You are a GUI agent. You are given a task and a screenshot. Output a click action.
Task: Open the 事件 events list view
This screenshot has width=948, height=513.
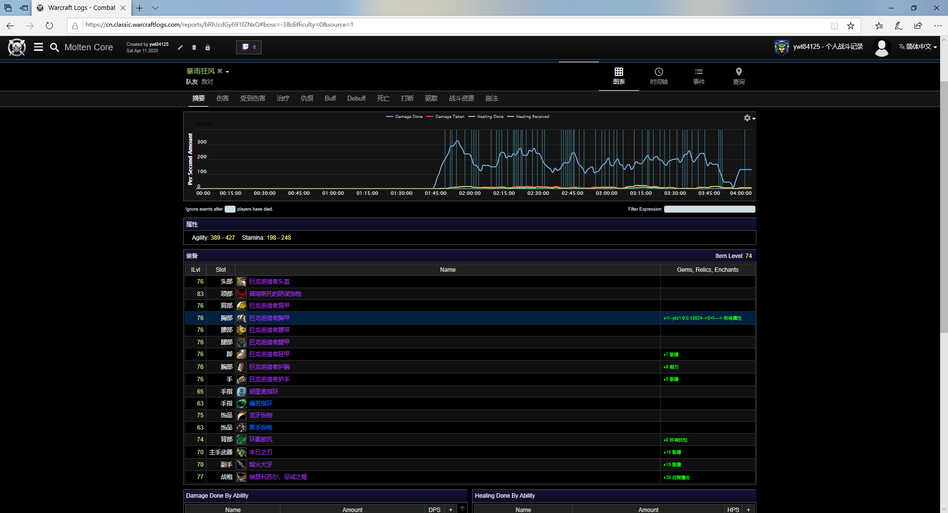[x=699, y=76]
